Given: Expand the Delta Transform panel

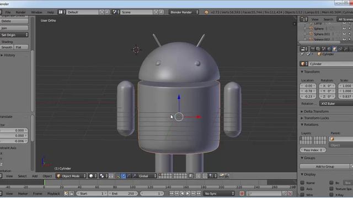Looking at the screenshot, I should tap(315, 112).
